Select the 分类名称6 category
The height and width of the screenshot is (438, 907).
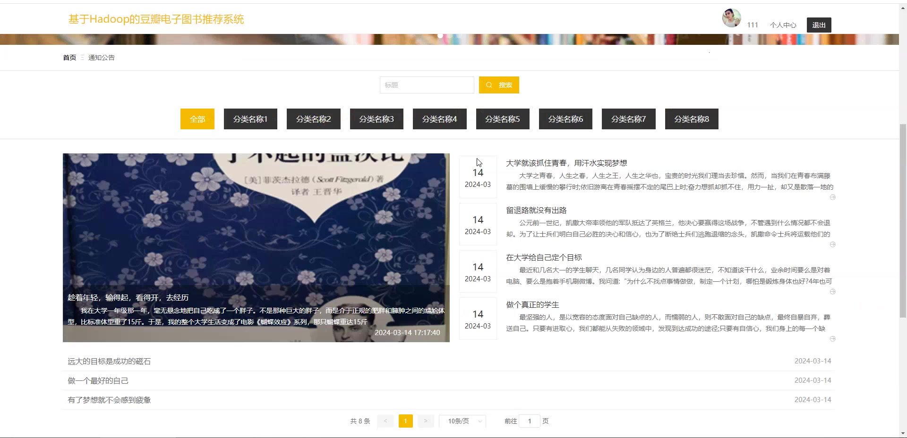click(565, 119)
